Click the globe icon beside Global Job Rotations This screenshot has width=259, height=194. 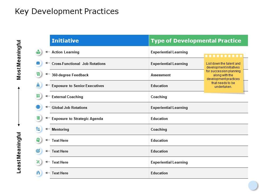point(38,107)
